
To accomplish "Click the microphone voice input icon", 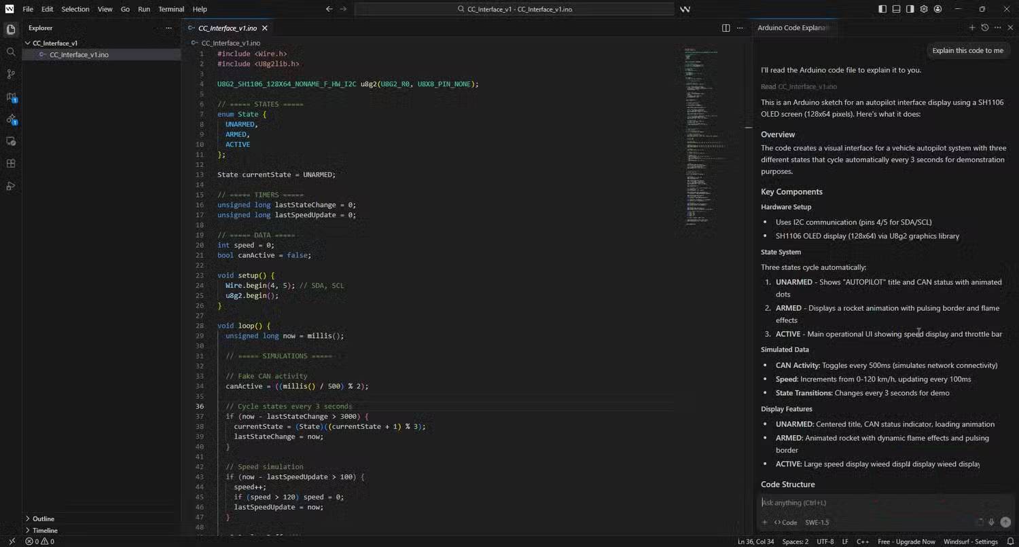I will tap(992, 523).
